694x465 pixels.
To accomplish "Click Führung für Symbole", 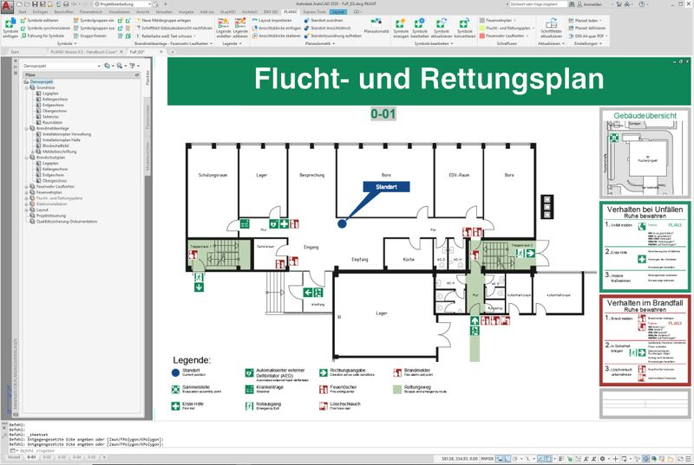I will pos(43,36).
